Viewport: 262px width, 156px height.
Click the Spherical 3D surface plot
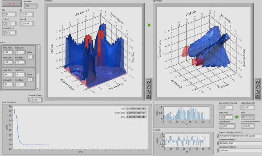[x=204, y=52]
